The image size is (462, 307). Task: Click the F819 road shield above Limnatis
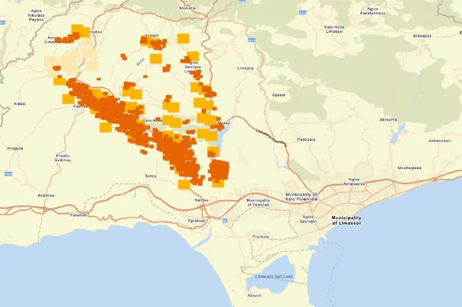(251, 40)
